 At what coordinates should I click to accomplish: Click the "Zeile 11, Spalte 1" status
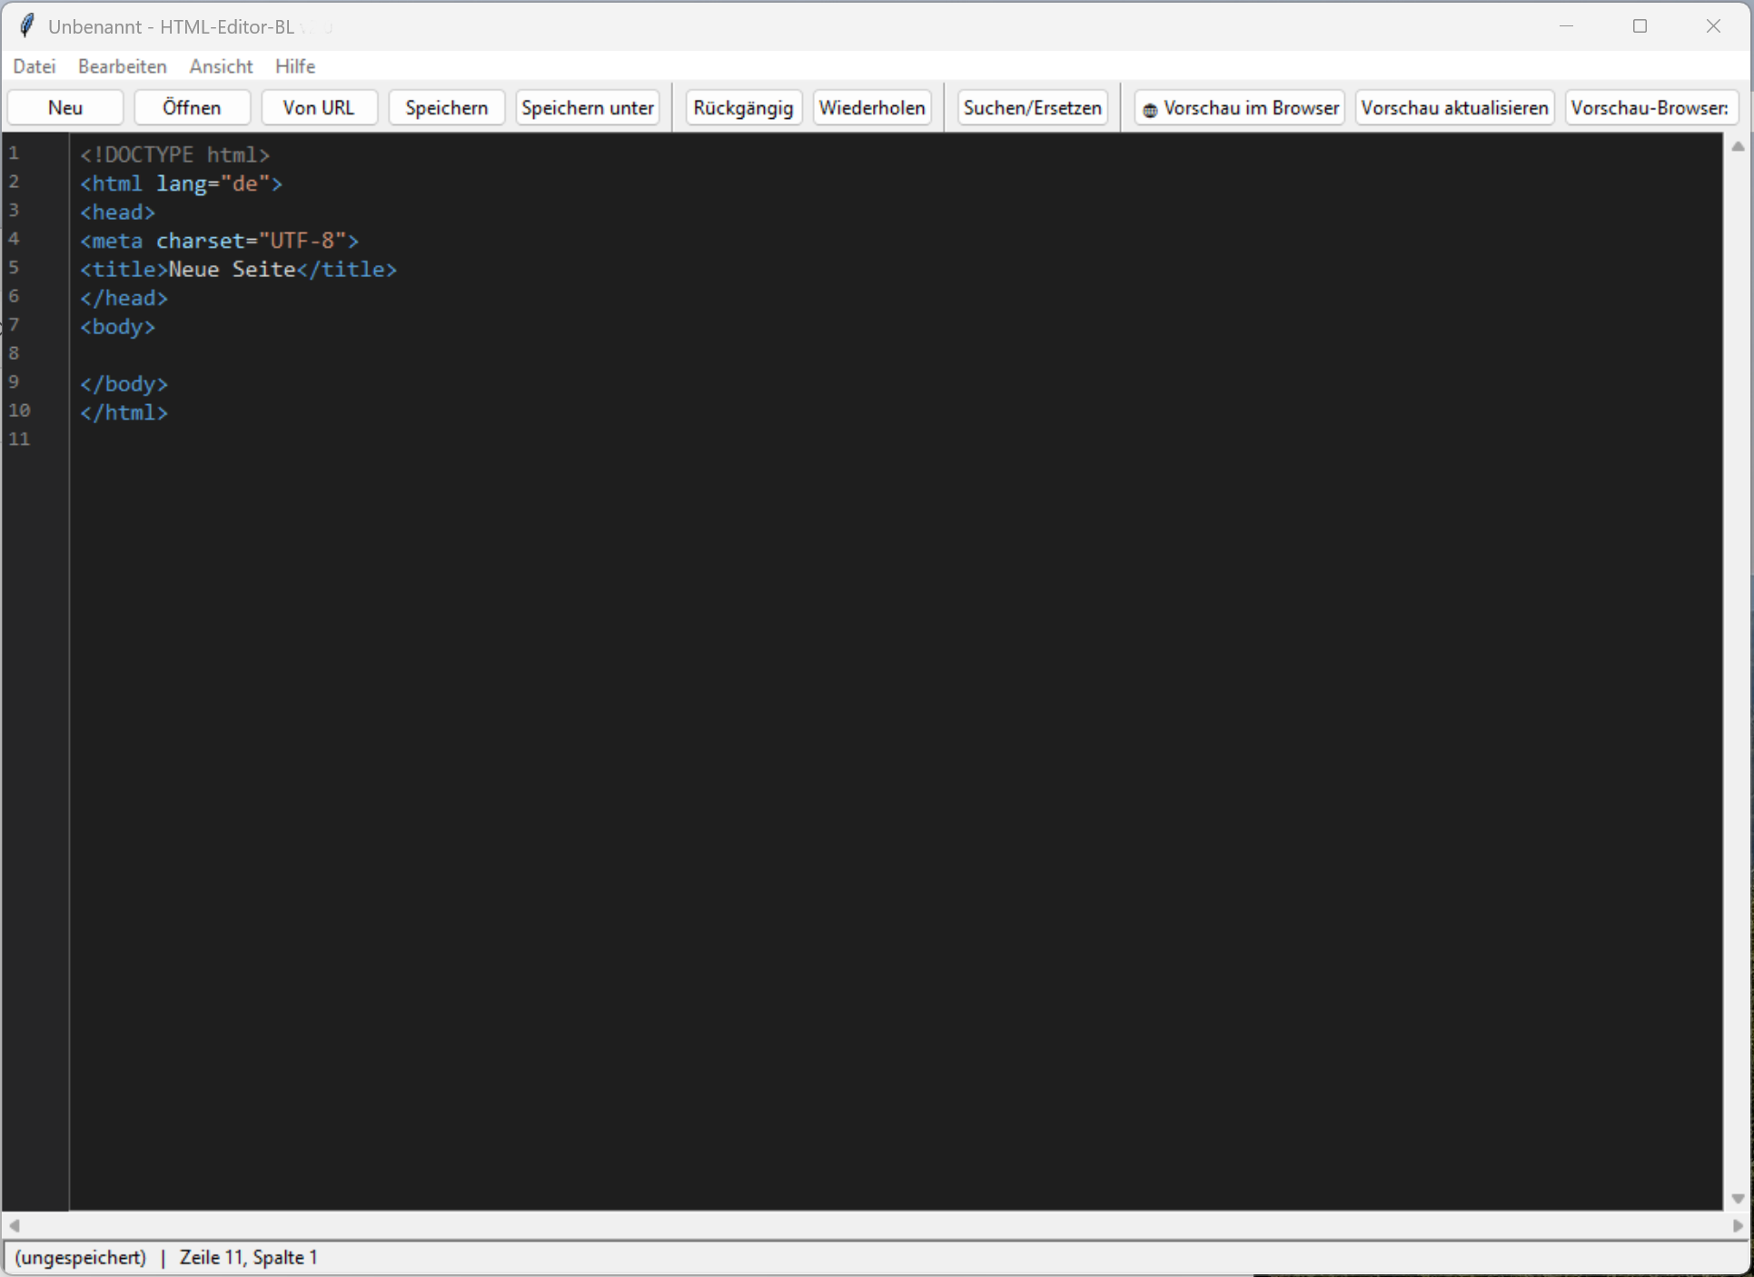pyautogui.click(x=248, y=1257)
